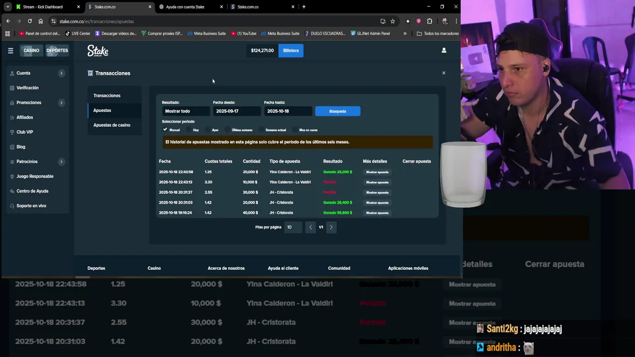Select the Hoy period option
Viewport: 635px width, 357px height.
192,130
